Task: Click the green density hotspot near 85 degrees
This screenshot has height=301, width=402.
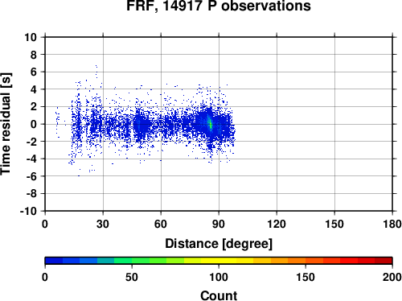Action: 210,124
